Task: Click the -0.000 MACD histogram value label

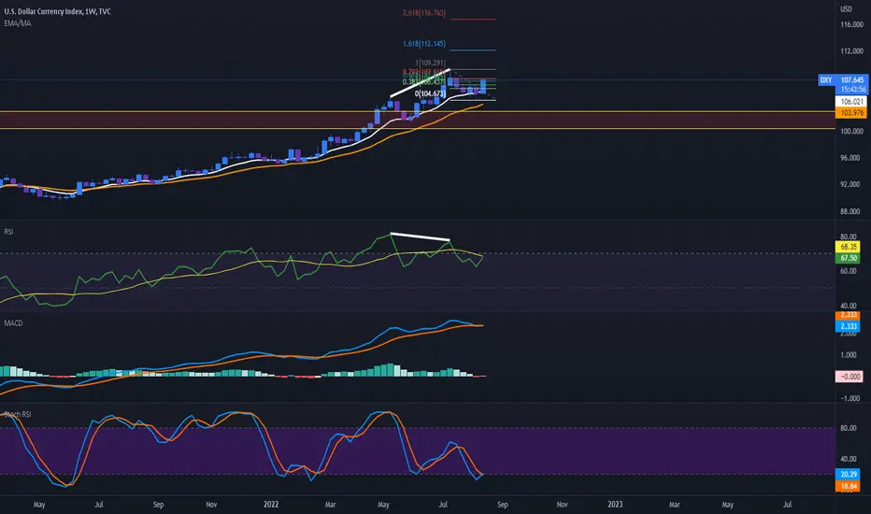Action: tap(849, 377)
